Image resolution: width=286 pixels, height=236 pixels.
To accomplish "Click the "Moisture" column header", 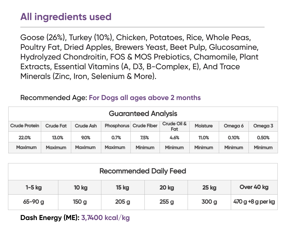I will point(204,126).
